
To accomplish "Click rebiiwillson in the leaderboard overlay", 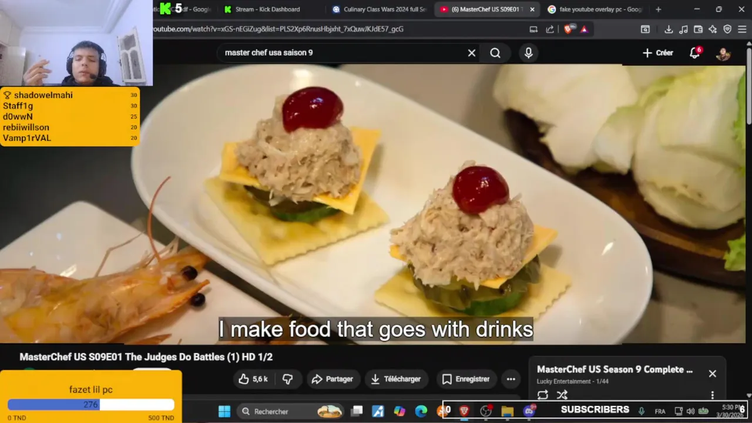I will [26, 127].
